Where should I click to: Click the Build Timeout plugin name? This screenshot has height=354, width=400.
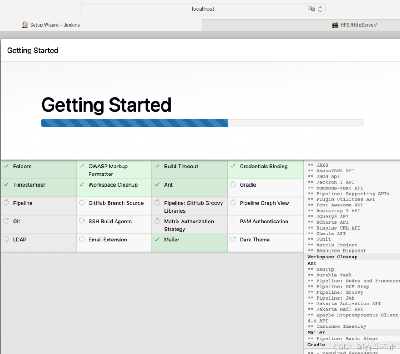coord(181,167)
